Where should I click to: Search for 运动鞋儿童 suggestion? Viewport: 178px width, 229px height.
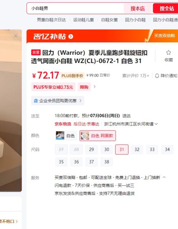84,20
